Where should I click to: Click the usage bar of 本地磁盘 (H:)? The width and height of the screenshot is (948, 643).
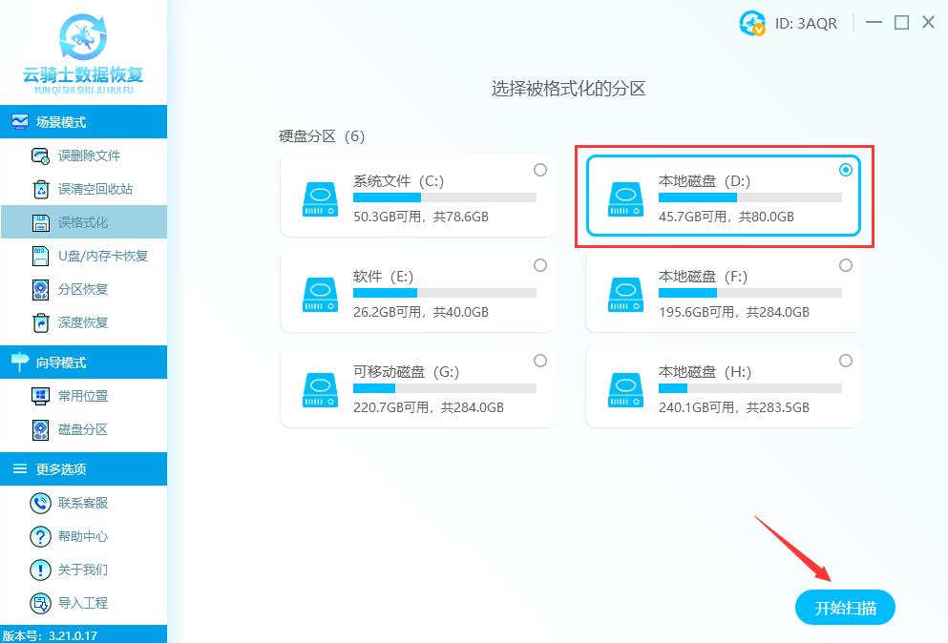tap(750, 388)
